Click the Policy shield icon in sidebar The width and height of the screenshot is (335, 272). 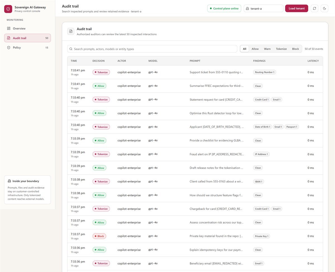[x=9, y=47]
